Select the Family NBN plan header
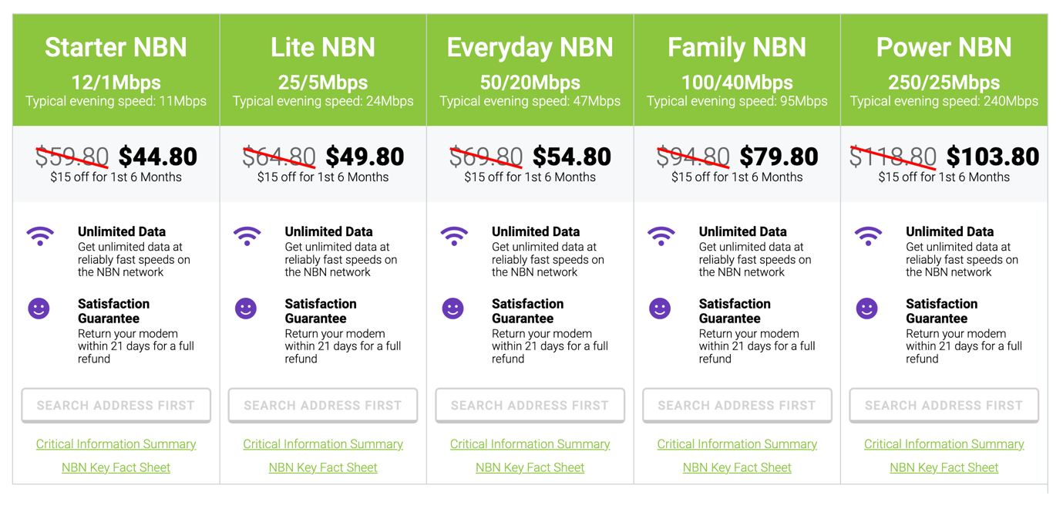 736,47
